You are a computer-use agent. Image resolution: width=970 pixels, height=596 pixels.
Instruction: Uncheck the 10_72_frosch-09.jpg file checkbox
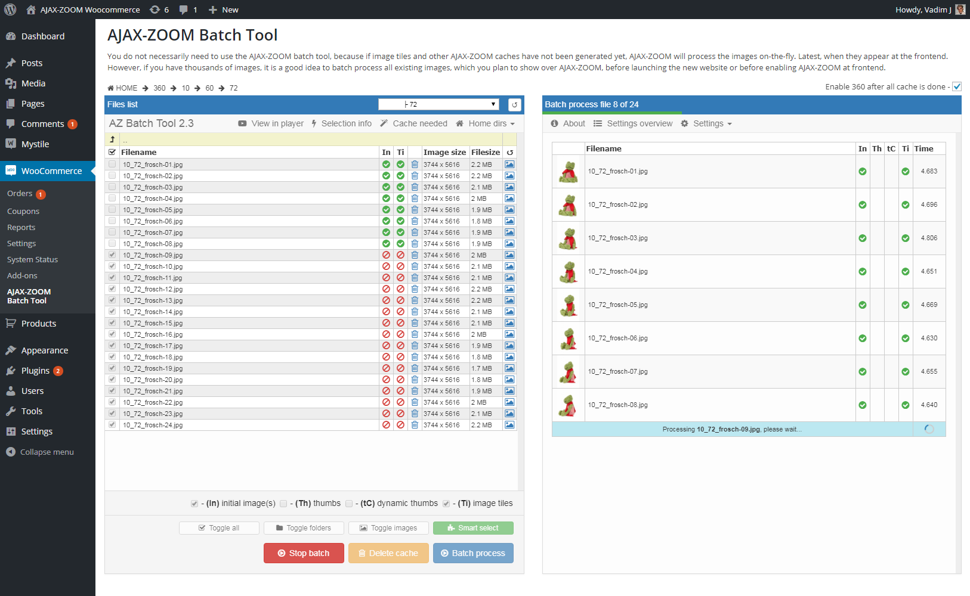[112, 254]
